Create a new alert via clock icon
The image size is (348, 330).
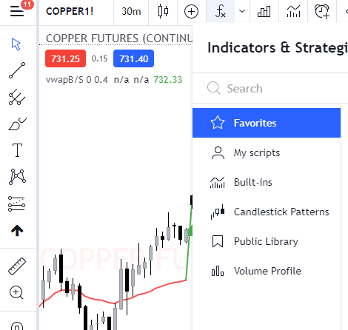[x=322, y=11]
